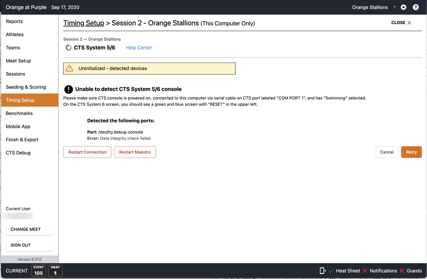The image size is (427, 279).
Task: Click the green check beside Heat Sheet
Action: [x=331, y=270]
